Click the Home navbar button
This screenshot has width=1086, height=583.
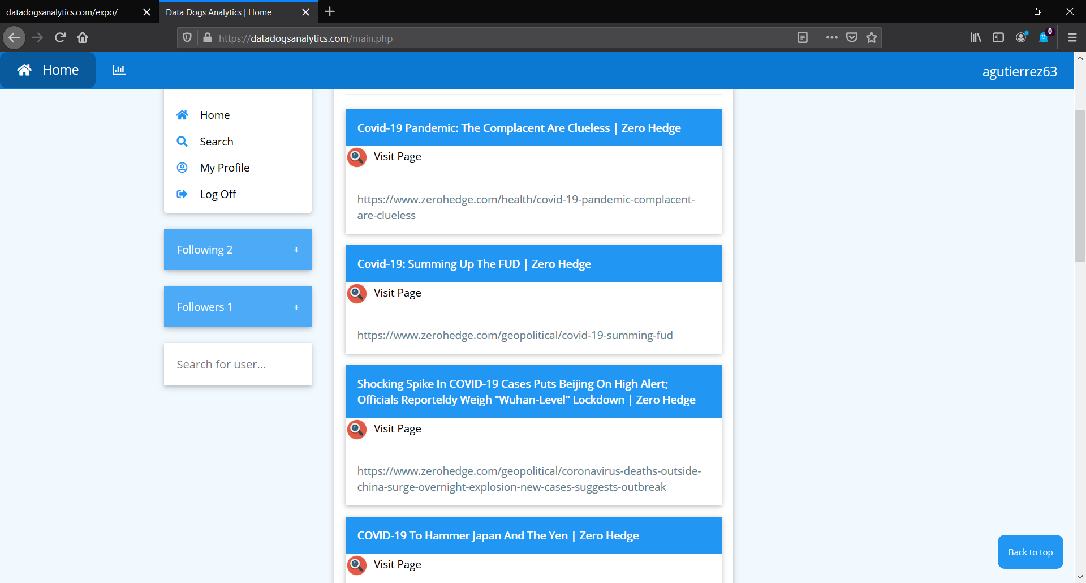tap(48, 70)
